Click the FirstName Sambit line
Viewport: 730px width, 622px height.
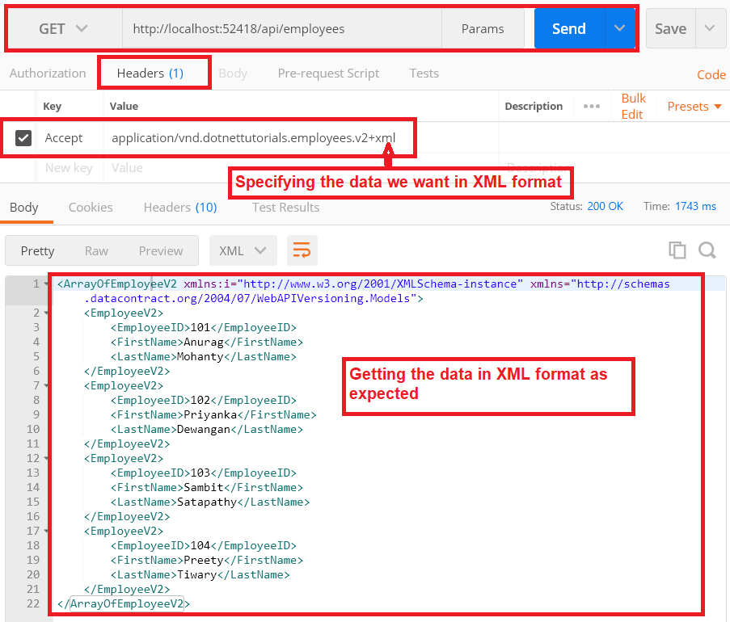point(207,487)
